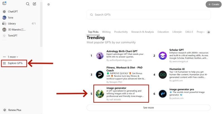Click See more under Trending
This screenshot has width=223, height=114.
click(x=148, y=107)
